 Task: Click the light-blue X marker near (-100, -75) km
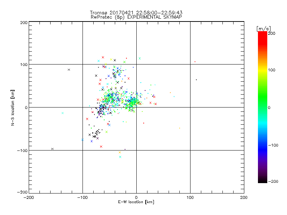[x=83, y=140]
